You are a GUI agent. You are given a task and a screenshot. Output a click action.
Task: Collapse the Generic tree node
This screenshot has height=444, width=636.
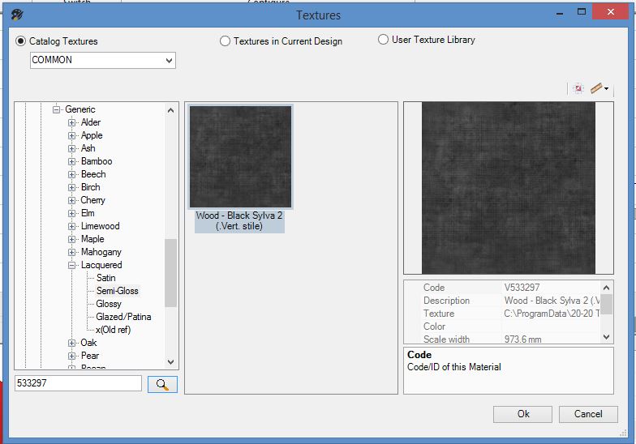tap(57, 109)
